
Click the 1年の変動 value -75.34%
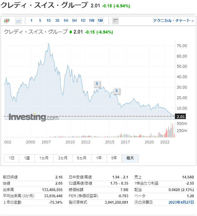(x=56, y=202)
